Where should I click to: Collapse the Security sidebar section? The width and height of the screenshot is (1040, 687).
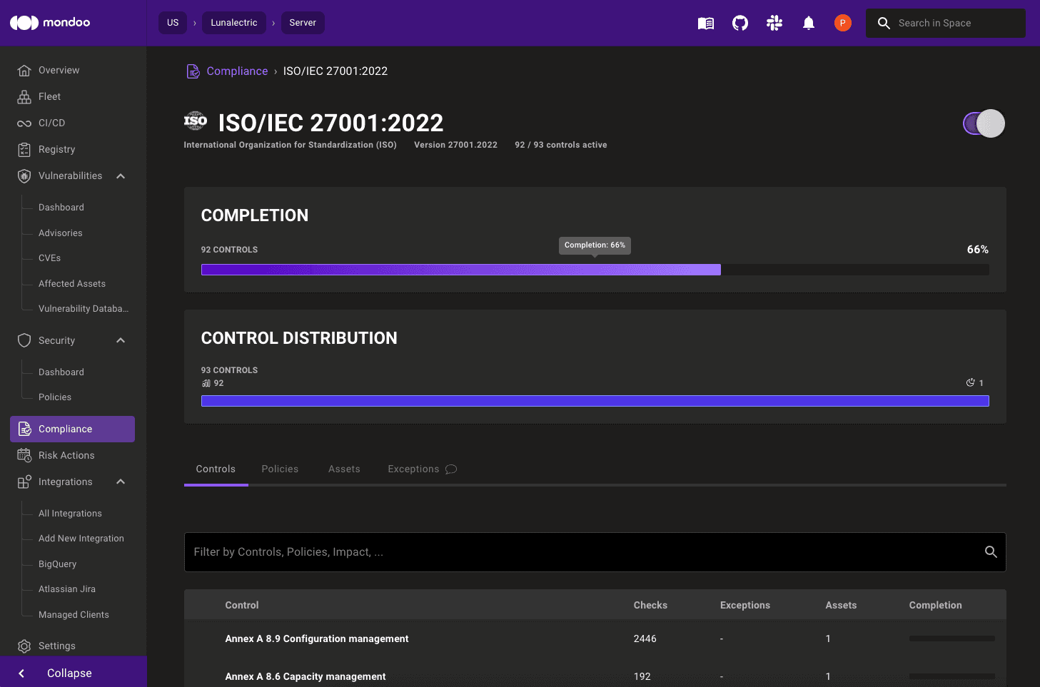[x=121, y=340]
